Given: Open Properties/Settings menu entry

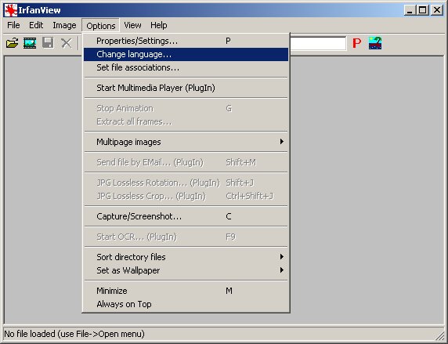Looking at the screenshot, I should (186, 41).
